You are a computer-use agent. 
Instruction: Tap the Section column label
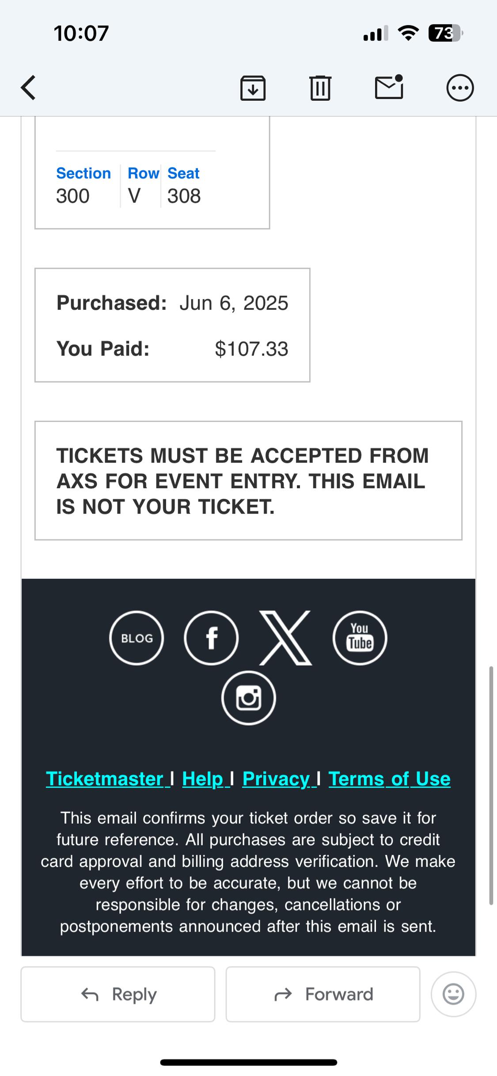pyautogui.click(x=83, y=173)
